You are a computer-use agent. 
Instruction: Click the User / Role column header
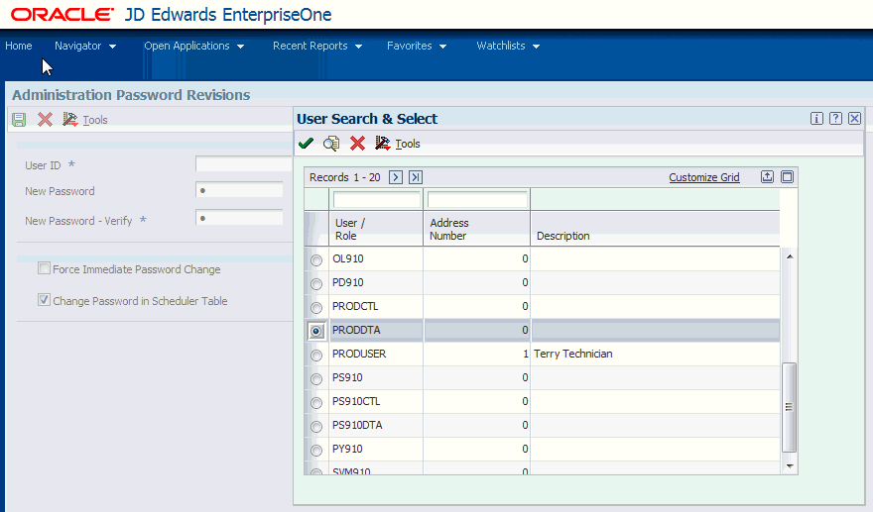(376, 229)
